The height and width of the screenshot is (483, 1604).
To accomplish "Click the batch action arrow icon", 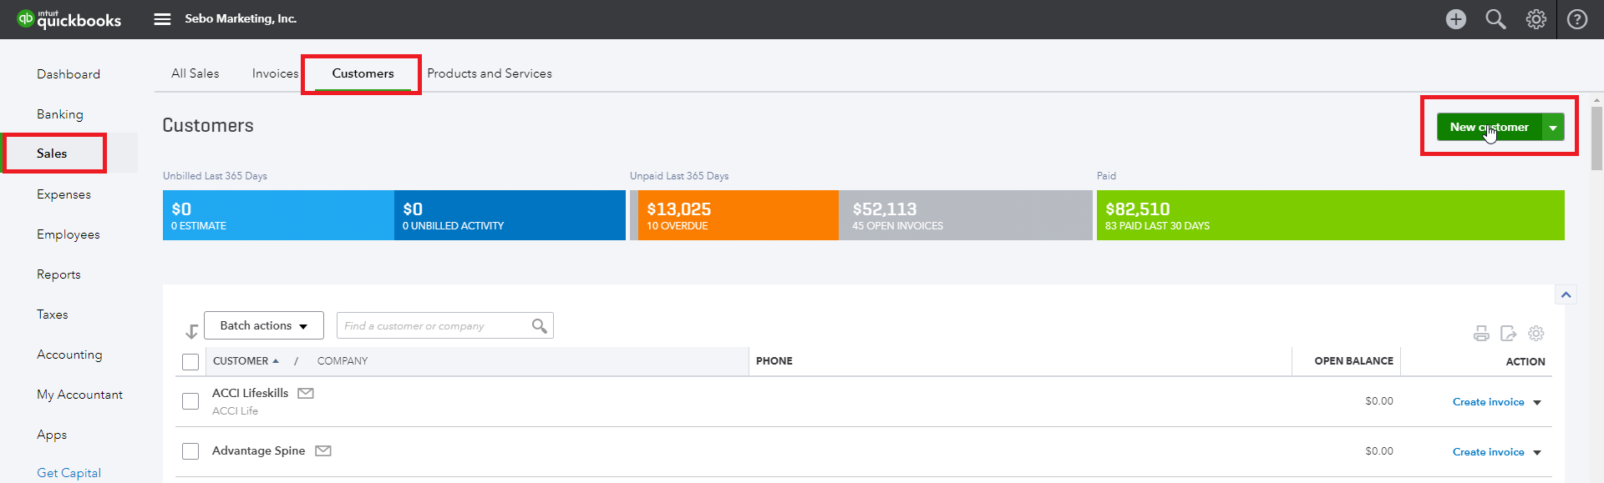I will 191,331.
